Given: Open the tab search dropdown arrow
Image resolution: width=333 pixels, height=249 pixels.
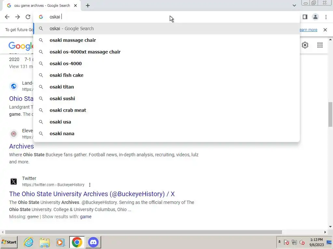Looking at the screenshot, I should pos(294,6).
